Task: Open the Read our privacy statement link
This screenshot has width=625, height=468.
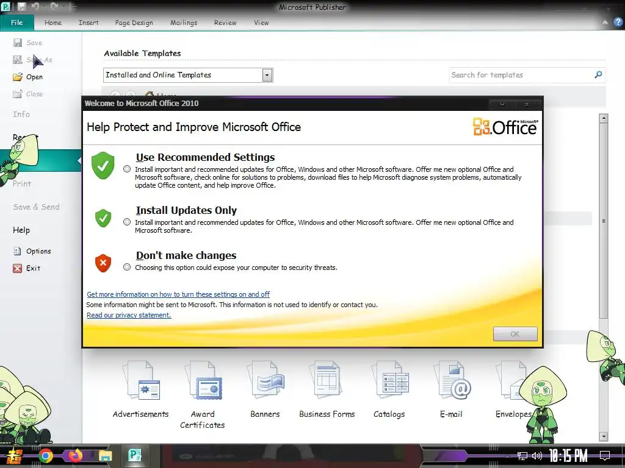Action: pos(129,315)
